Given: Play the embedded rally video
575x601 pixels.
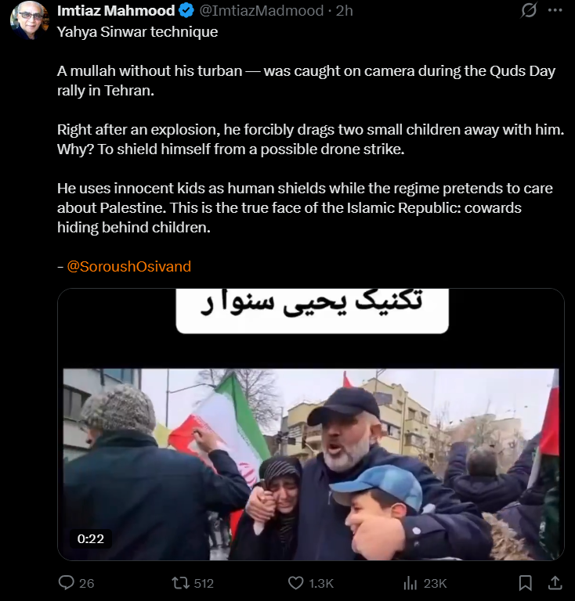Looking at the screenshot, I should coord(311,424).
